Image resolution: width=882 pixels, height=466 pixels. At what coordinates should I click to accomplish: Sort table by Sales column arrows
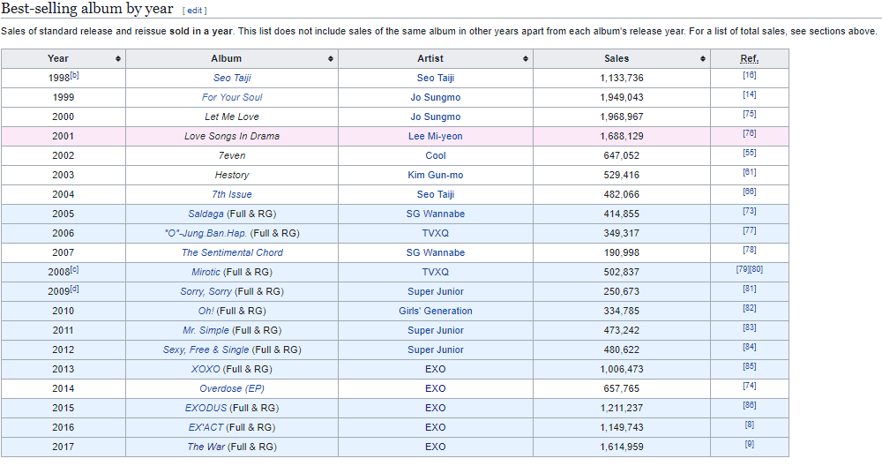click(703, 59)
